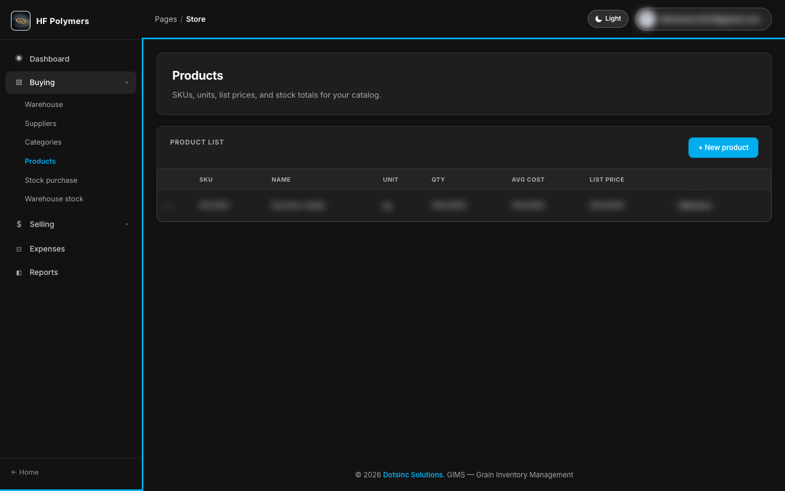Go to Stock purchase page
This screenshot has height=491, width=785.
pyautogui.click(x=51, y=180)
